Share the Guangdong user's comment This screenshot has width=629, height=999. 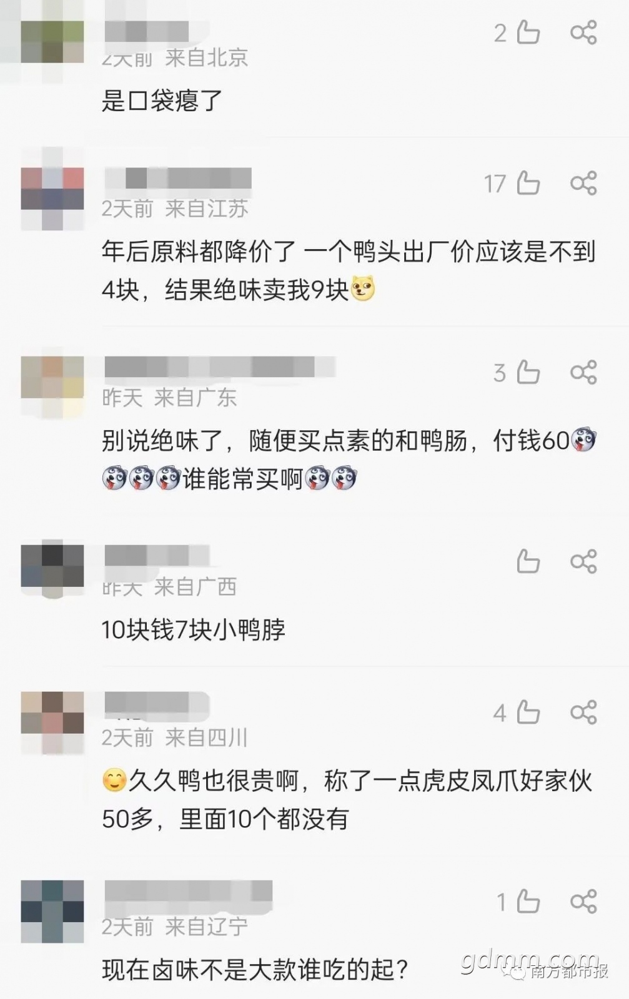pos(583,373)
